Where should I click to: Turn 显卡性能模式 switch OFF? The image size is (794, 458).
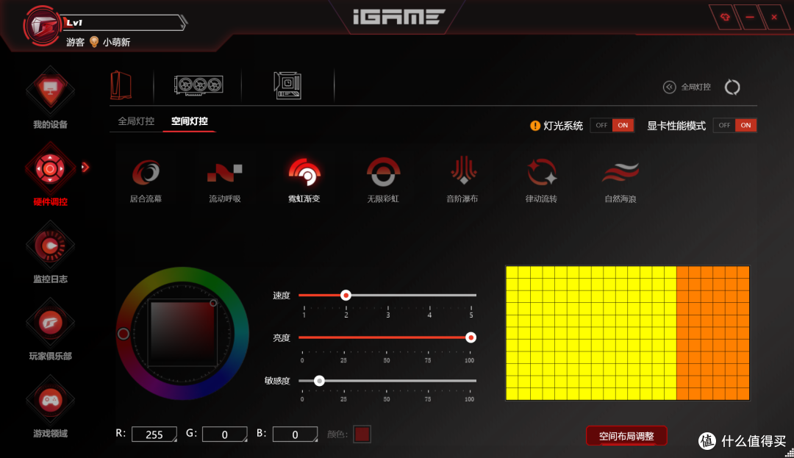(724, 126)
